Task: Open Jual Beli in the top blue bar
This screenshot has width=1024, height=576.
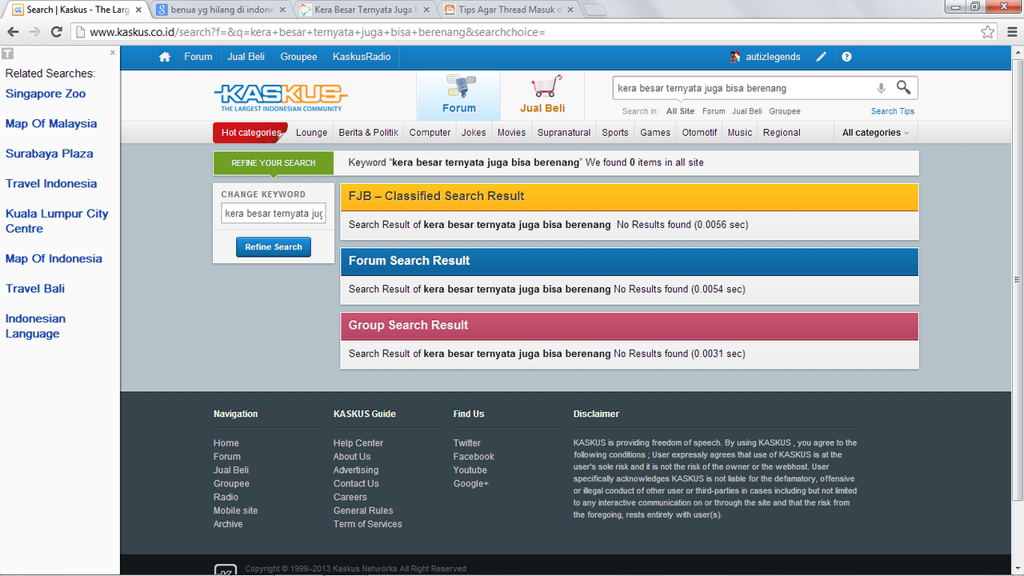Action: pyautogui.click(x=246, y=57)
